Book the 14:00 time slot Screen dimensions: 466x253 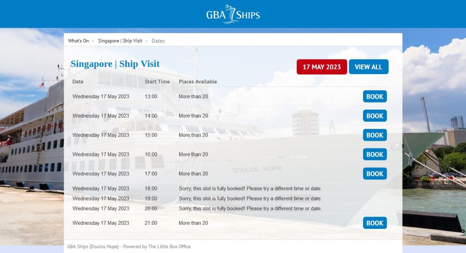[x=375, y=116]
